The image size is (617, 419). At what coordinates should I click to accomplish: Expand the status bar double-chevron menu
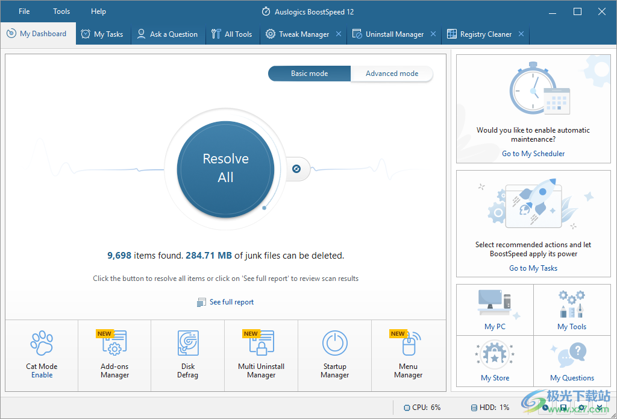[600, 408]
